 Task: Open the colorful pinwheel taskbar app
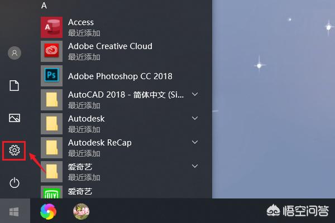[x=48, y=211]
